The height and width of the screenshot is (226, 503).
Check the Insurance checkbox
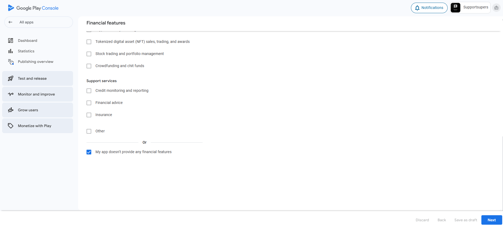click(x=89, y=115)
